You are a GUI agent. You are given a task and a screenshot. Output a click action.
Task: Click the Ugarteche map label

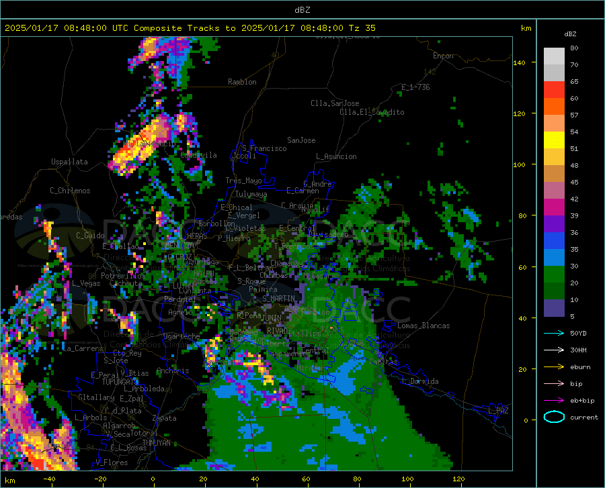[x=182, y=336]
